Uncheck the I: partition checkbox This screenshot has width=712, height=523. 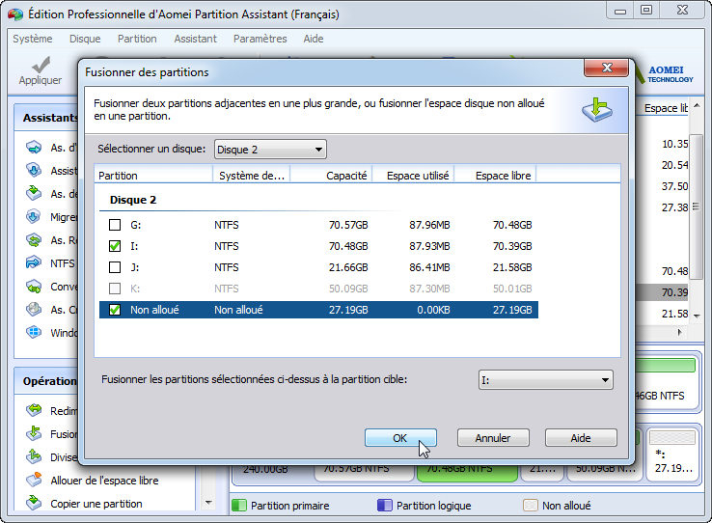click(115, 246)
